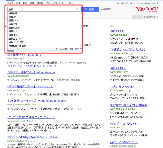Viewport: 163px width, 148px height.
Task: Open the 検索設定 gear settings
Action: 122,3
